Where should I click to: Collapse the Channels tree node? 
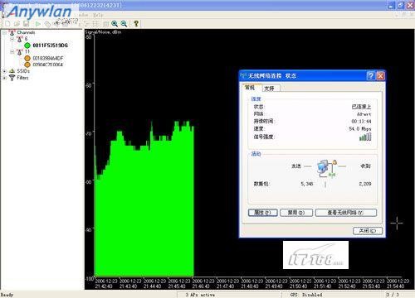[x=4, y=32]
